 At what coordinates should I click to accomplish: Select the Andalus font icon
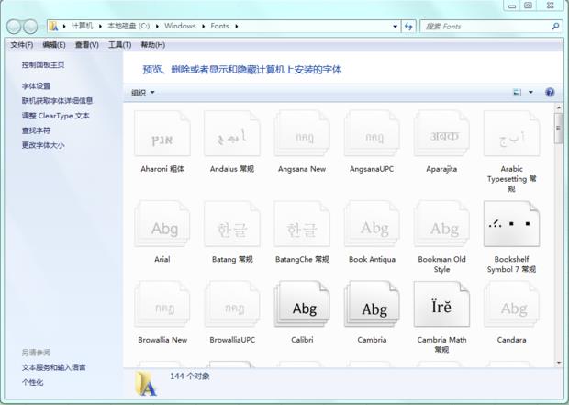pos(232,133)
